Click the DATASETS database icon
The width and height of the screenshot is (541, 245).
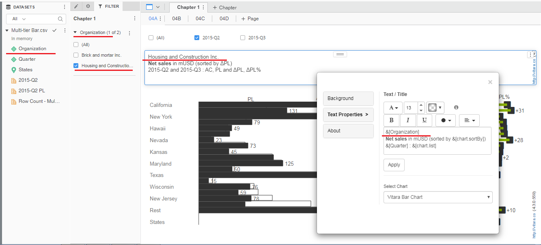8,7
